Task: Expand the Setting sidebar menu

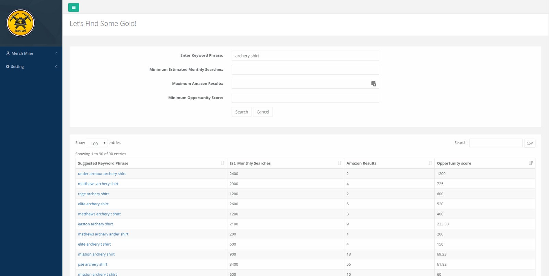Action: (x=31, y=67)
